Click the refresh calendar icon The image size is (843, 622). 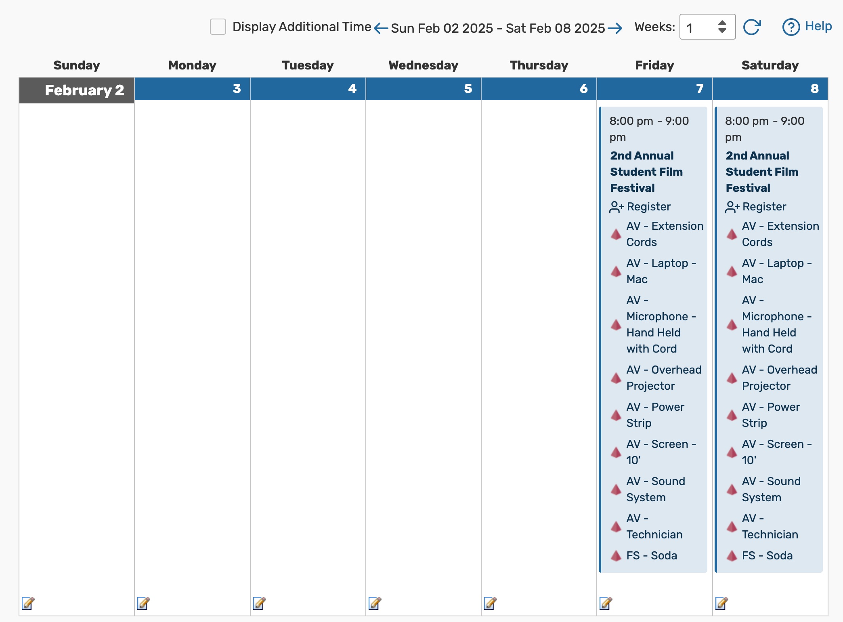[752, 27]
